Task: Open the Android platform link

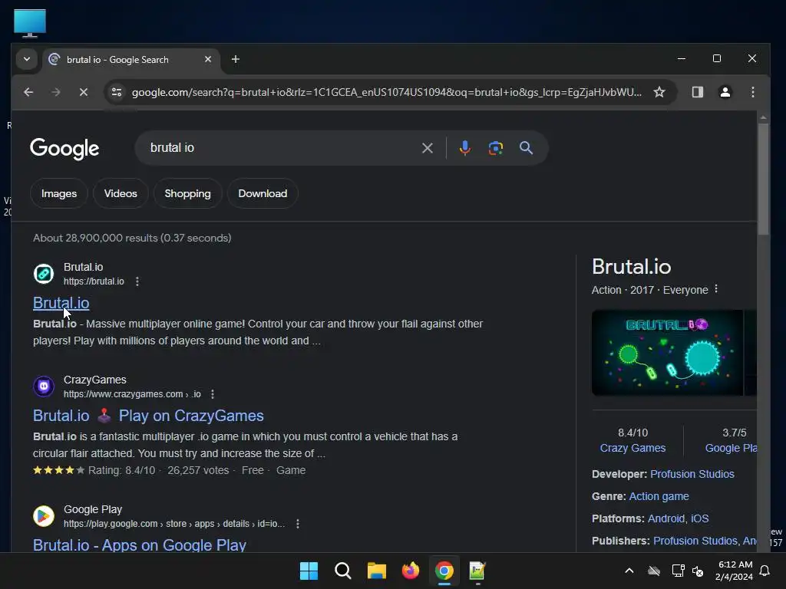Action: click(x=666, y=518)
